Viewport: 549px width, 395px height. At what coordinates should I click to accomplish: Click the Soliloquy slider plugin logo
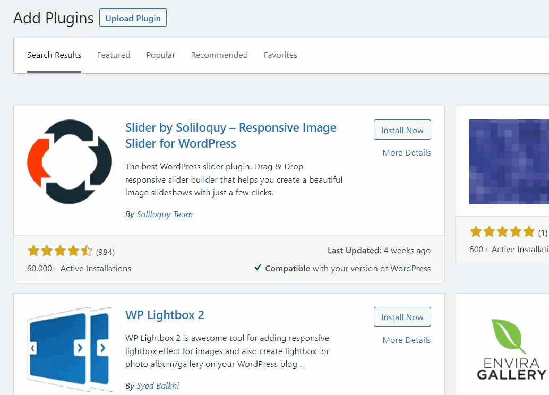[x=70, y=162]
